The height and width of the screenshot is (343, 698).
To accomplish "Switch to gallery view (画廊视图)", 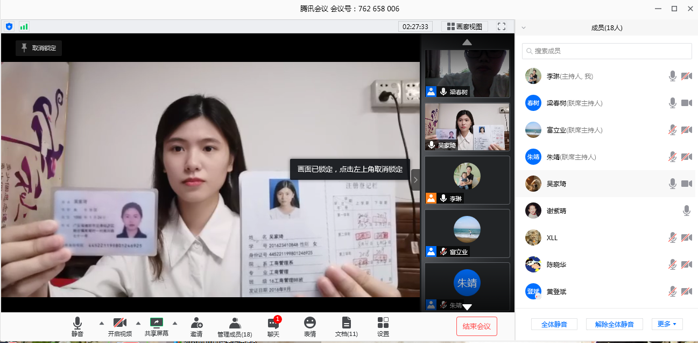I will (465, 26).
